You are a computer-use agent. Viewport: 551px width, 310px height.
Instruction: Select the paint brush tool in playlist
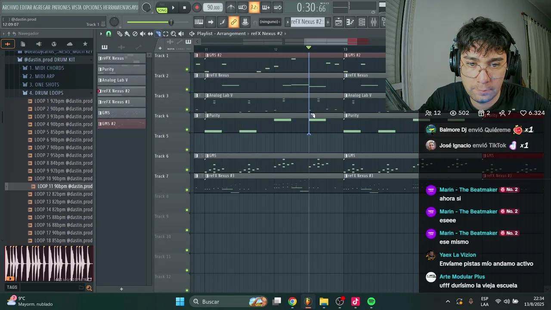tap(127, 34)
